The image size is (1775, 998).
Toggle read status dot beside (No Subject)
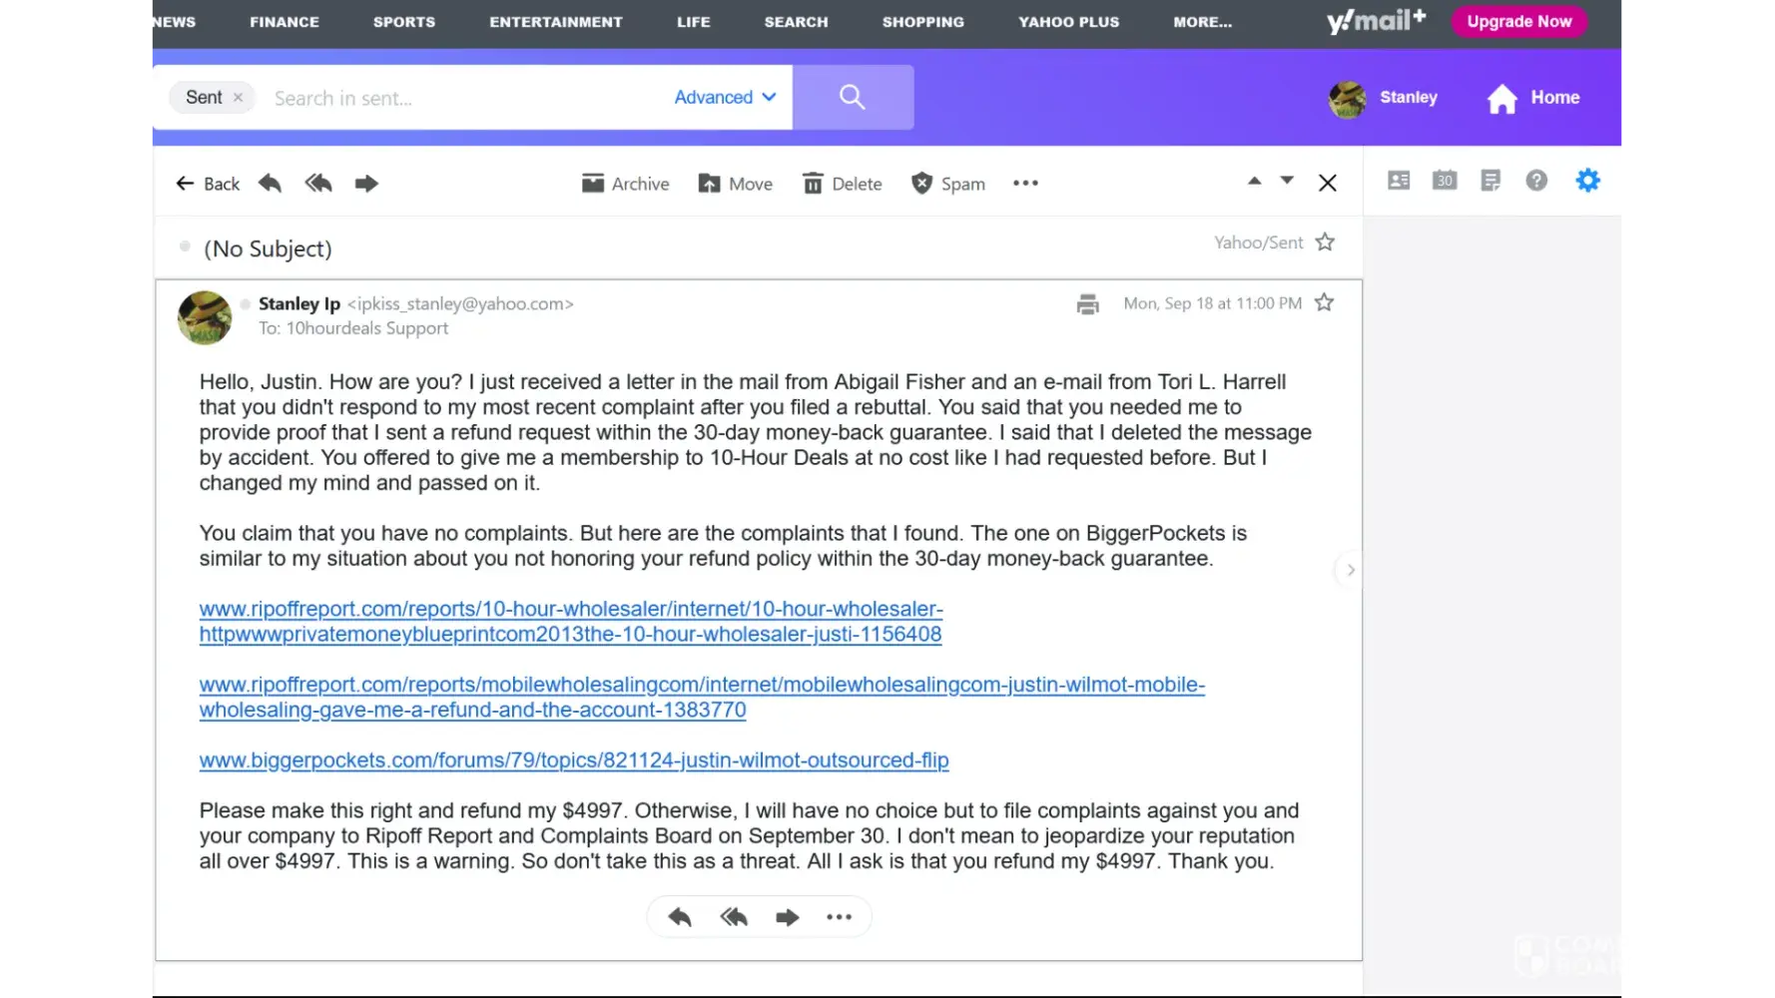pos(185,247)
